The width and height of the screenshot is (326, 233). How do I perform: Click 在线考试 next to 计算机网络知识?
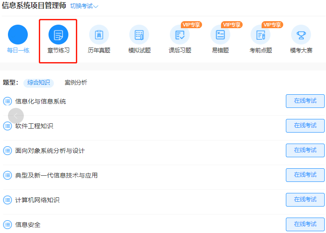tap(305, 200)
